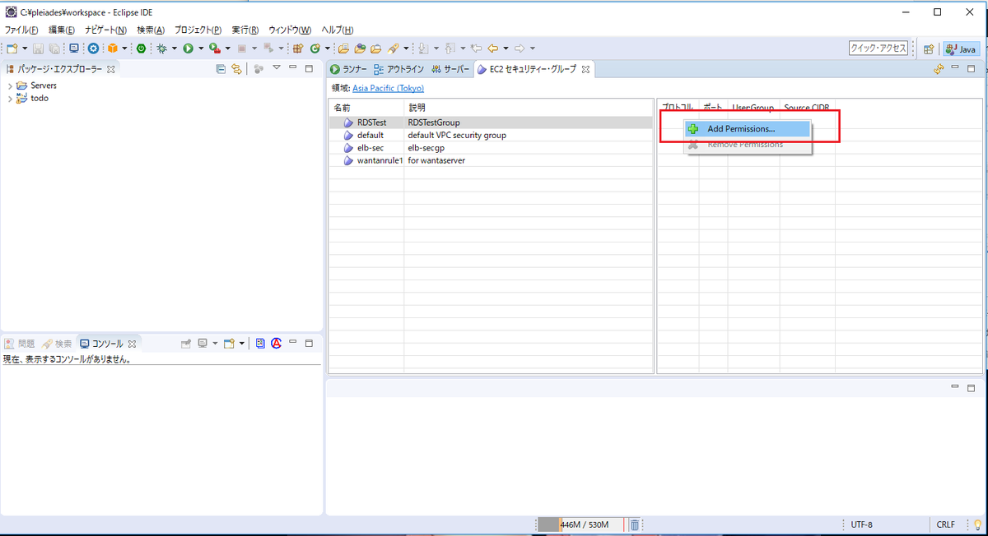Switch to the 検索 tab

click(58, 344)
